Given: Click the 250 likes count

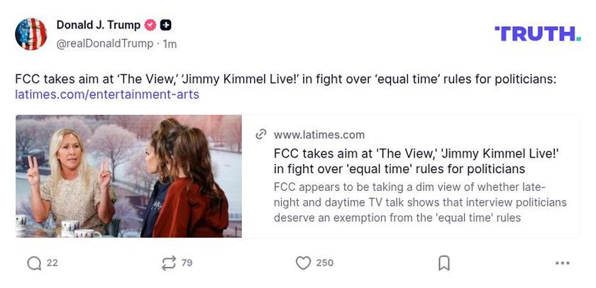Looking at the screenshot, I should point(324,263).
